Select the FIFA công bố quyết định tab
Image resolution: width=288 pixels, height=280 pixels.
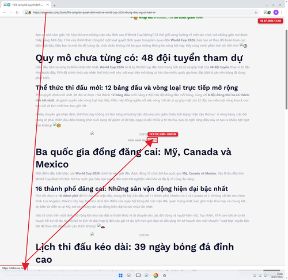26,5
